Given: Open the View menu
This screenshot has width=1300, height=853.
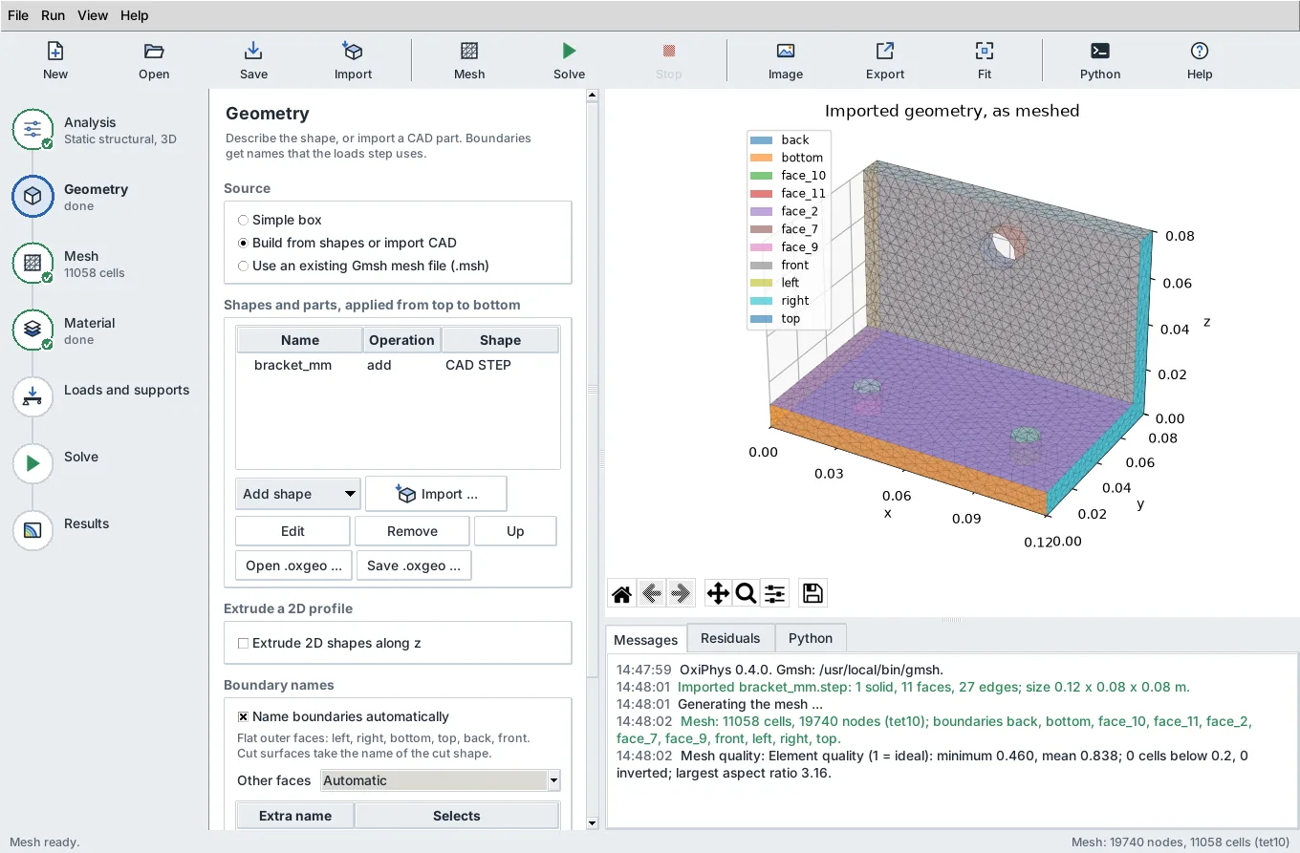Looking at the screenshot, I should (x=93, y=15).
